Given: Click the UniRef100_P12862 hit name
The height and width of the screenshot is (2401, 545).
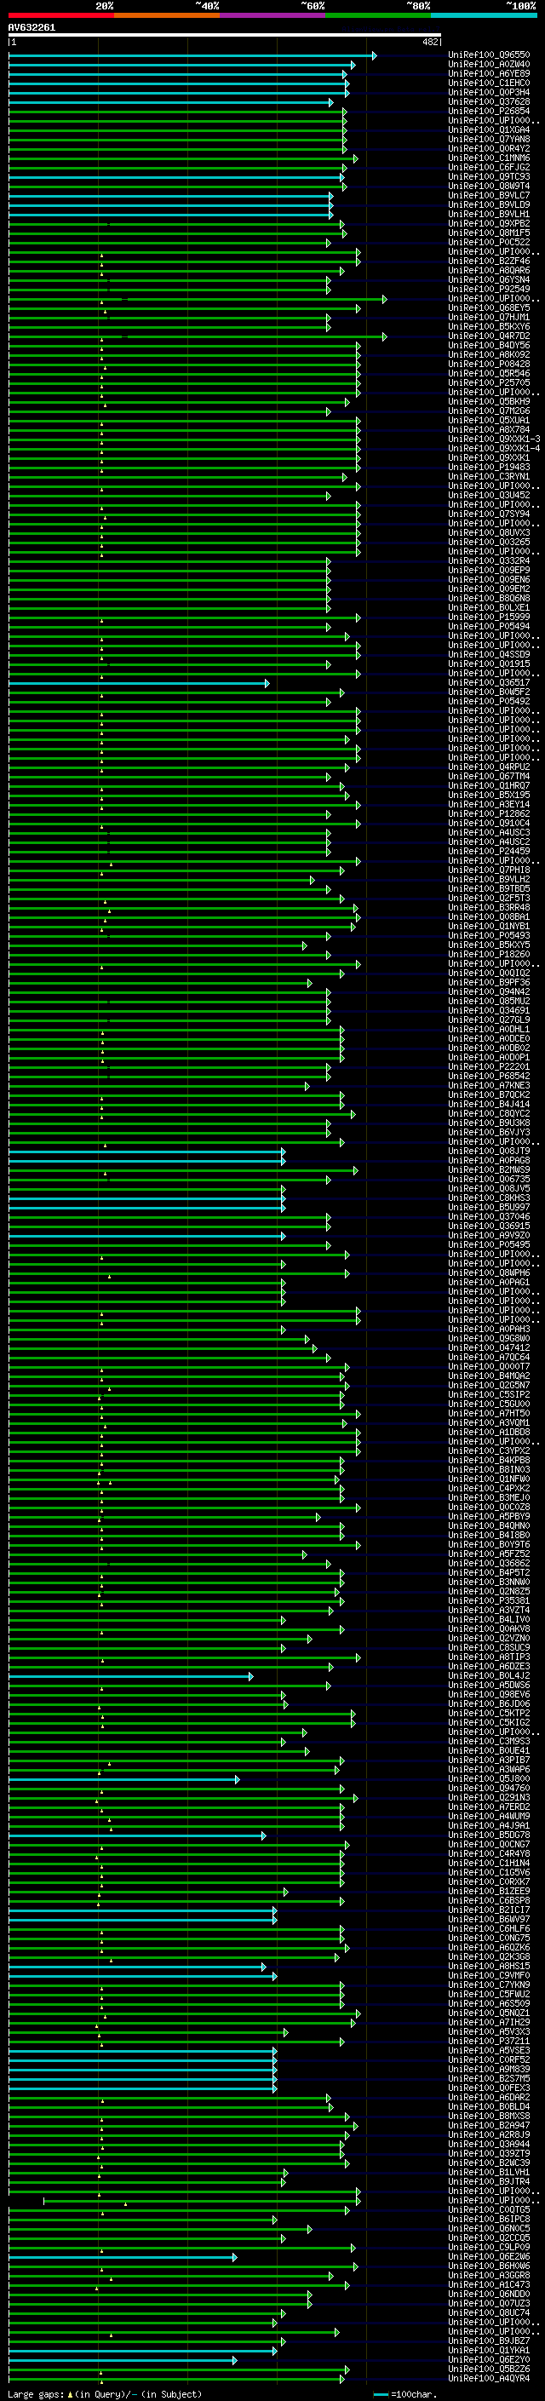Looking at the screenshot, I should click(489, 813).
